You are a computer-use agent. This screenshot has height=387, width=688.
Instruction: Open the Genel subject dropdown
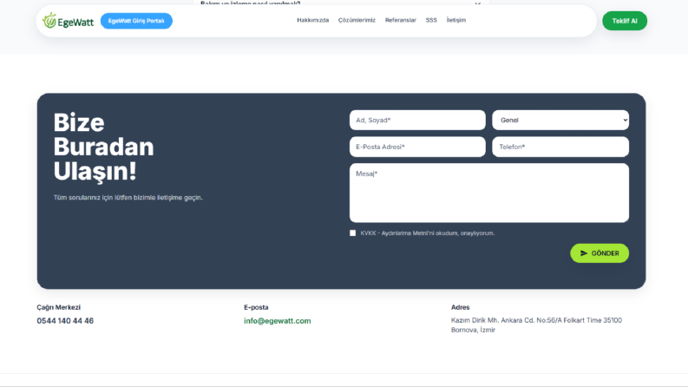pos(560,121)
